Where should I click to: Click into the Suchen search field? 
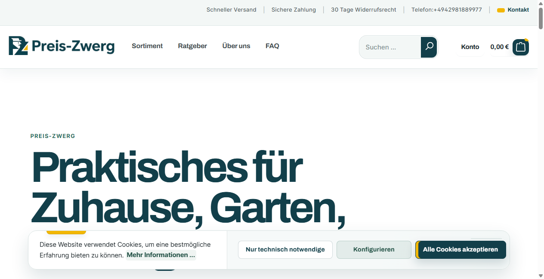pyautogui.click(x=390, y=47)
